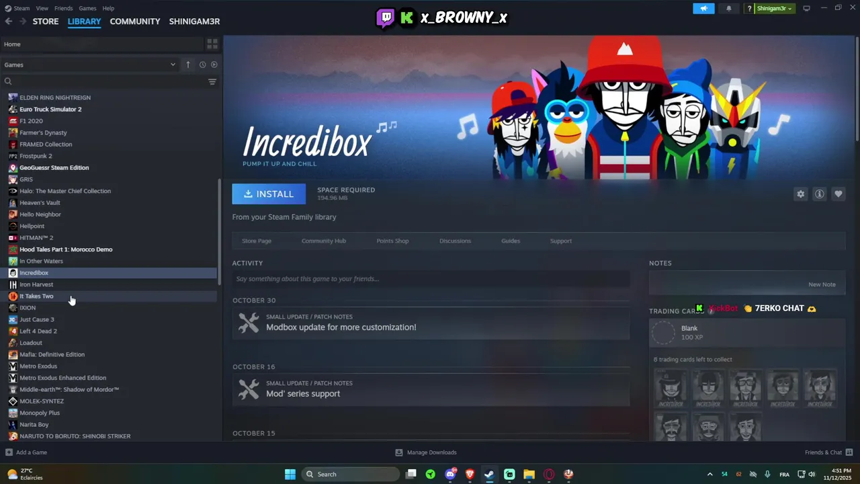Screen dimensions: 860x484
Task: Open the Blank 100 XP badge
Action: pyautogui.click(x=746, y=333)
